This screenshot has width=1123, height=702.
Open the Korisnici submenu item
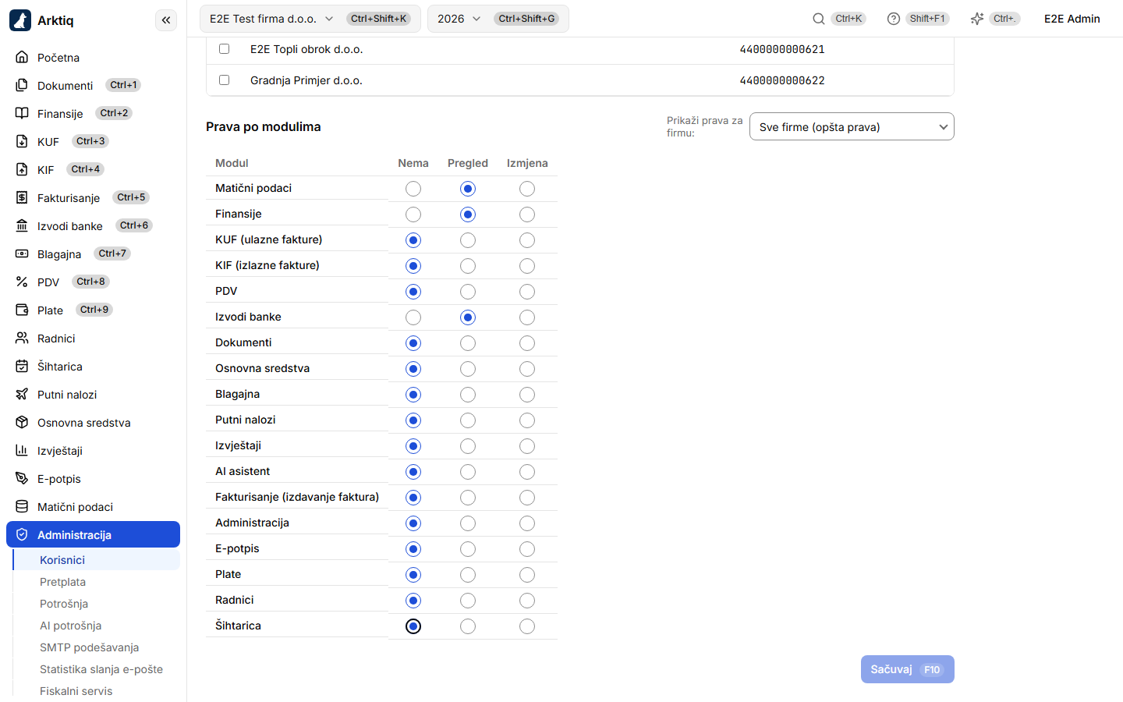[97, 560]
